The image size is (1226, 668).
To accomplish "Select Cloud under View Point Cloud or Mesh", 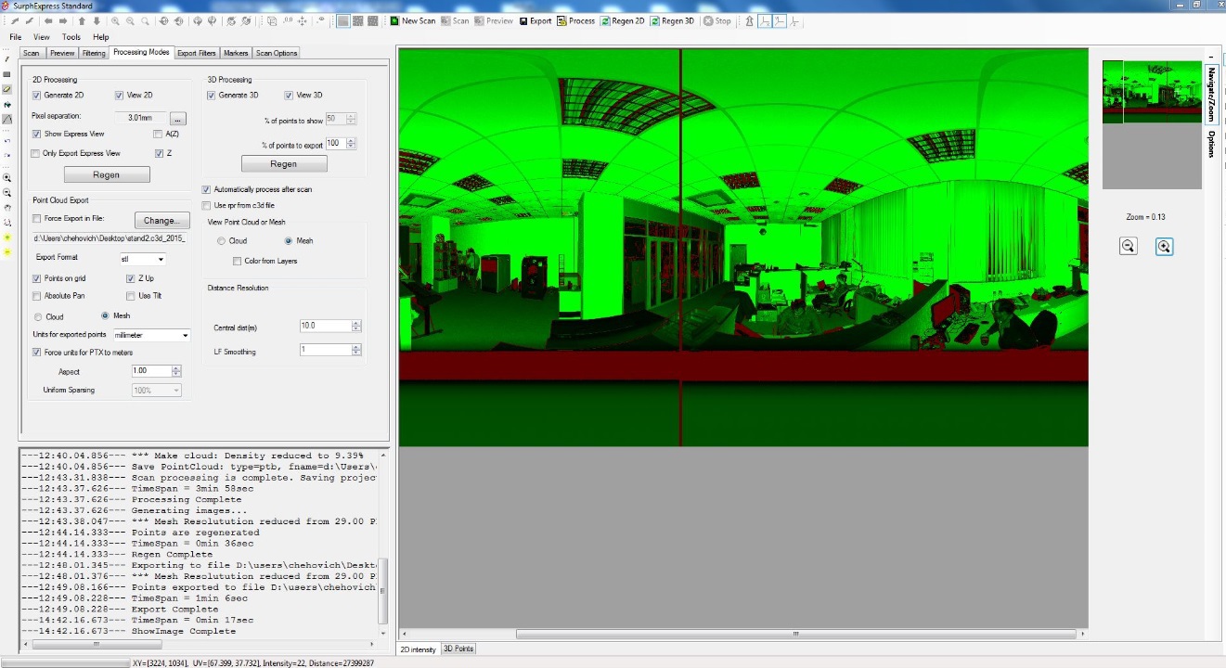I will (x=221, y=240).
